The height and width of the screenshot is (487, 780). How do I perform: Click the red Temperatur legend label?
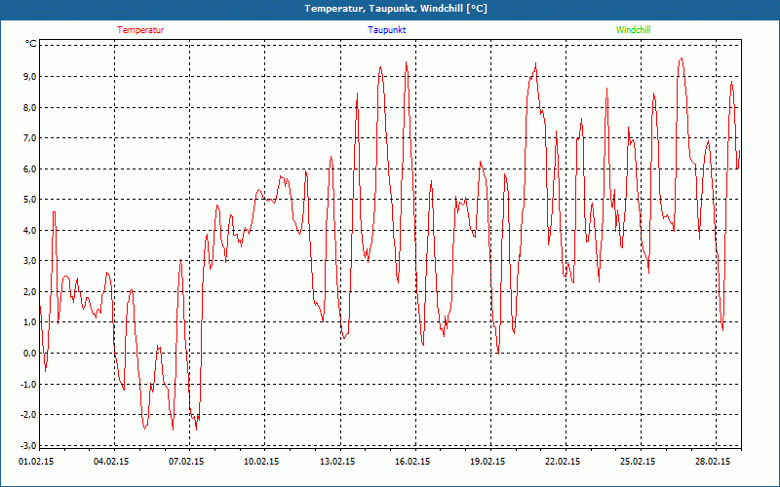[x=140, y=30]
